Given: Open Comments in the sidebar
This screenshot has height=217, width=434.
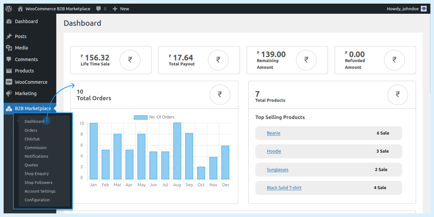Looking at the screenshot, I should point(26,59).
